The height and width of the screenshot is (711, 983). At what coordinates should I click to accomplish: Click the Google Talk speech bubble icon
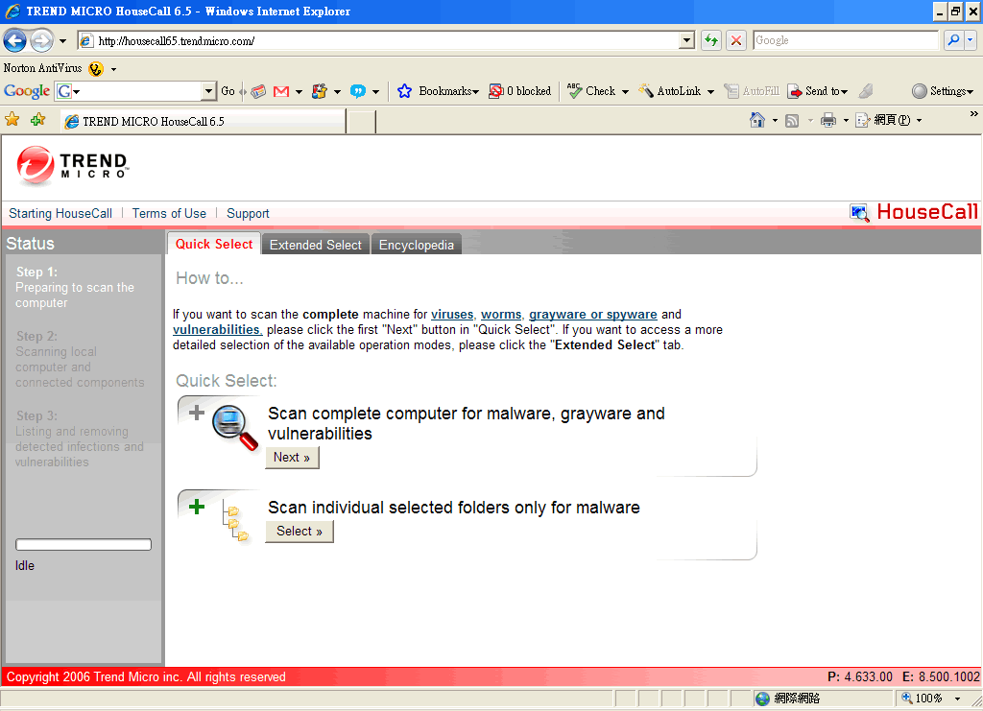357,91
